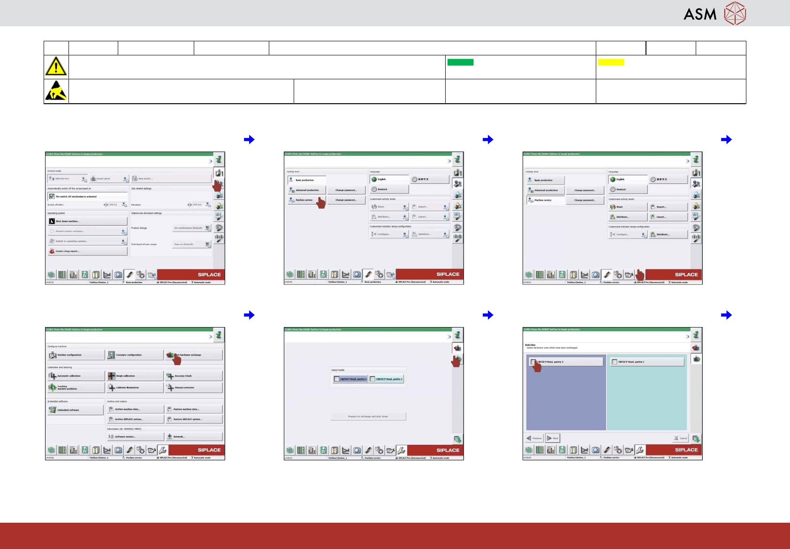Click the screwdriver icon in Configure machine screen toolbar
The width and height of the screenshot is (790, 549).
129,450
